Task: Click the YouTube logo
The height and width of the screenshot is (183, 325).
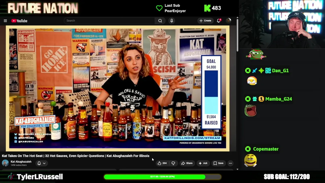Action: [x=19, y=21]
